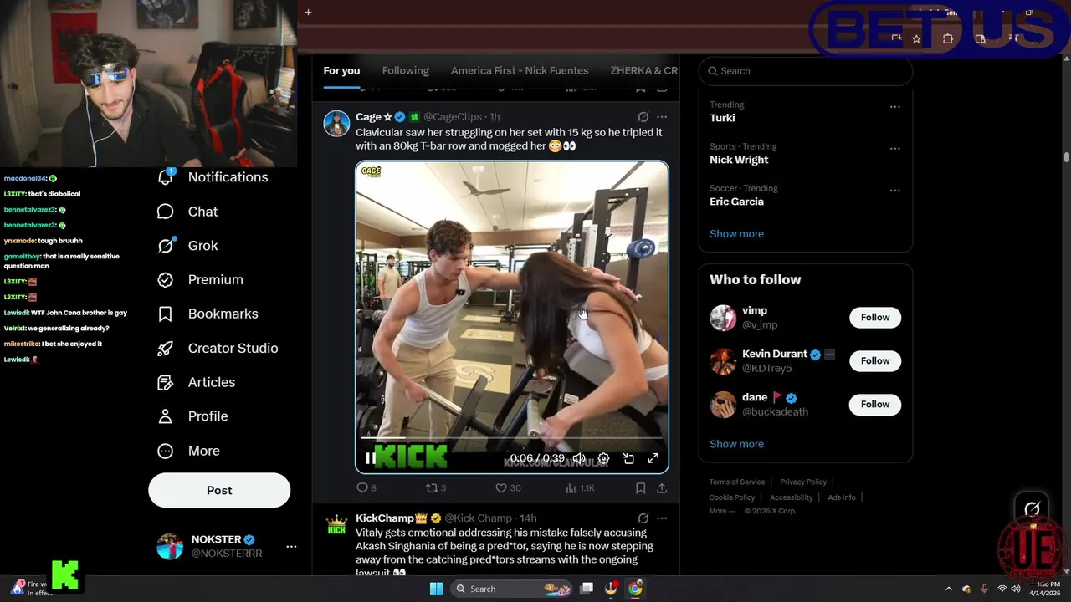Open Chrome from the taskbar
The height and width of the screenshot is (602, 1071).
(635, 589)
